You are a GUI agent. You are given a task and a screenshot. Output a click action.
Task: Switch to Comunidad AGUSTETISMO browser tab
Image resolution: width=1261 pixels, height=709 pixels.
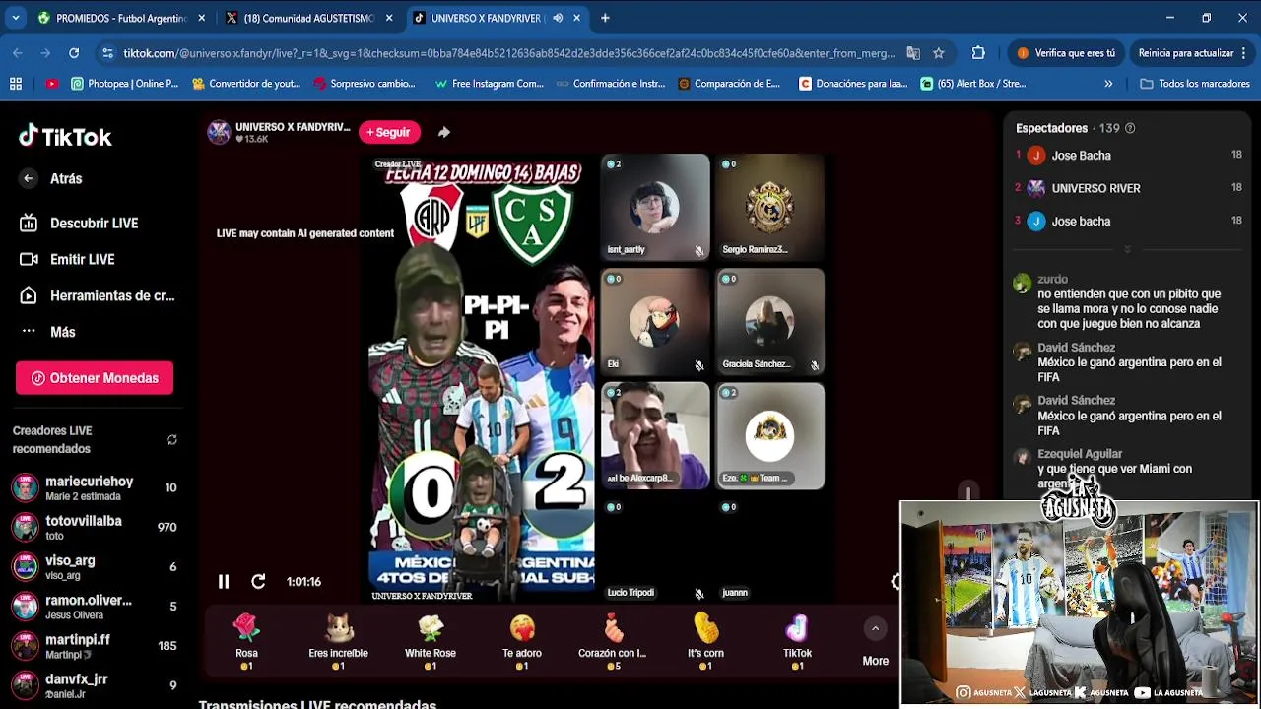(x=307, y=18)
